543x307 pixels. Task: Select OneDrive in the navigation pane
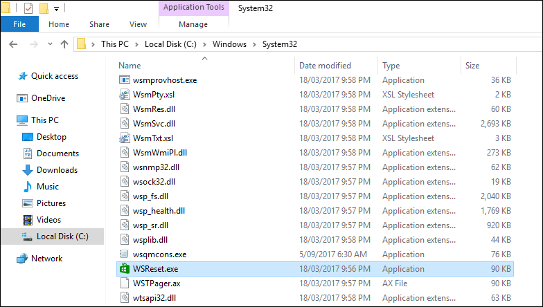click(48, 98)
